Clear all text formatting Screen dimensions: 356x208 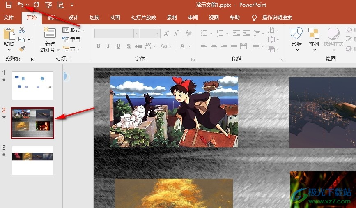pos(188,33)
